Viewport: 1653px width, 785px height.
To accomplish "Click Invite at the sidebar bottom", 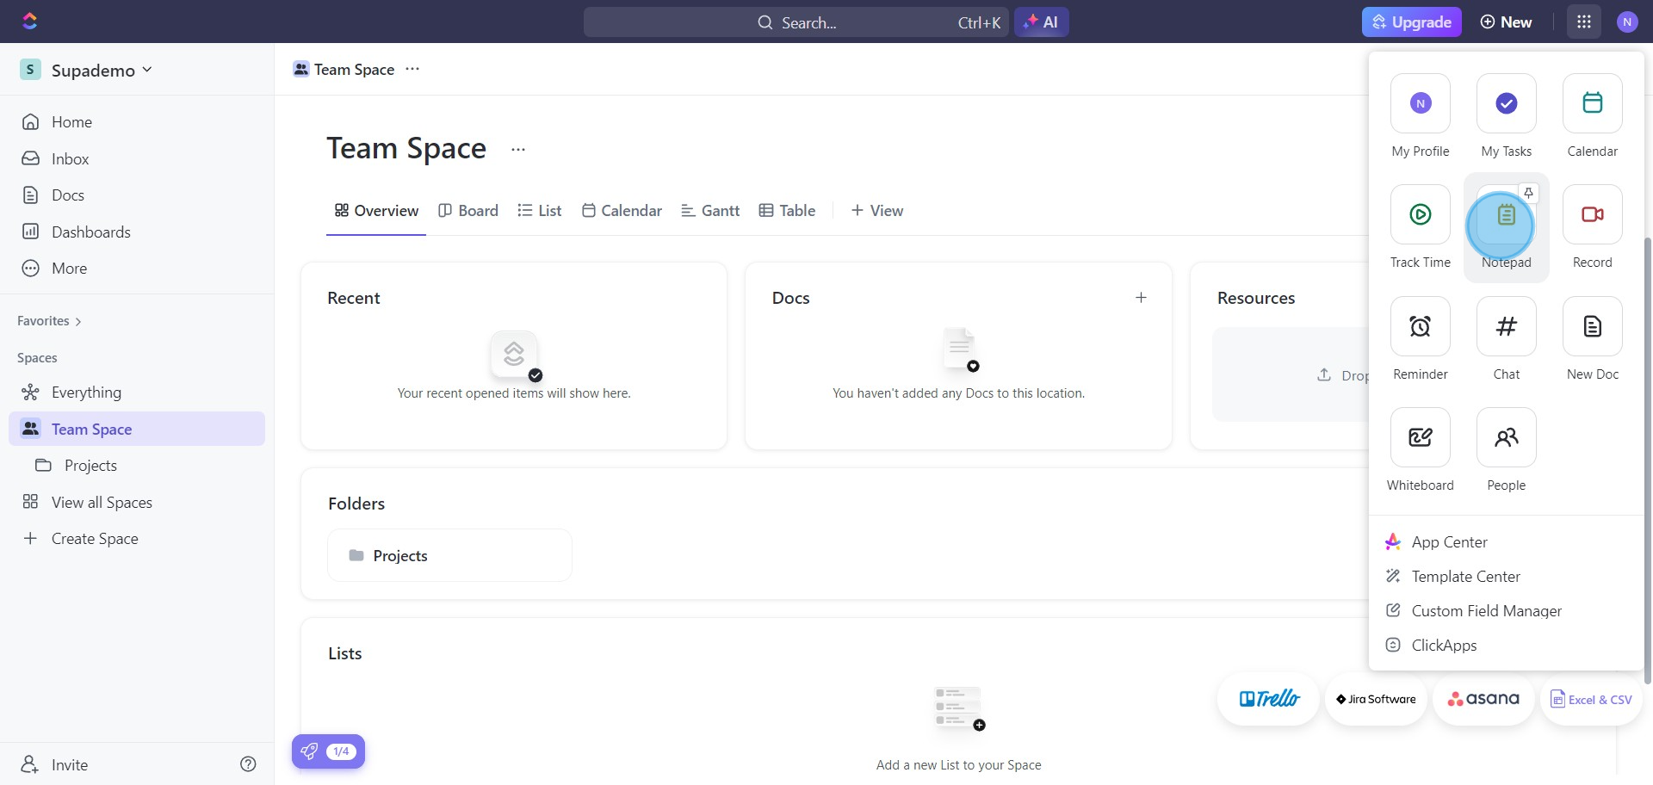I will (55, 764).
